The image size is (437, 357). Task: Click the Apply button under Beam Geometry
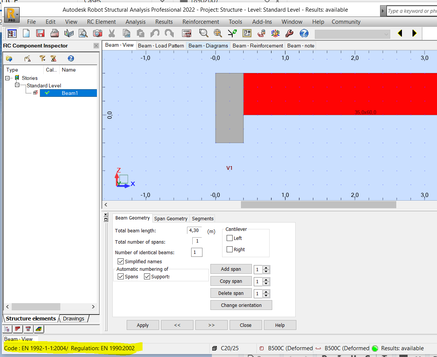coord(143,325)
